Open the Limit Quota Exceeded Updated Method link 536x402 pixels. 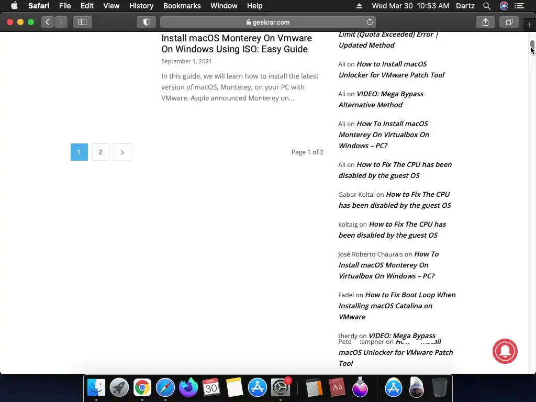(388, 40)
